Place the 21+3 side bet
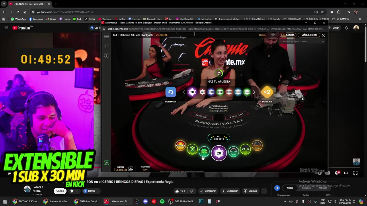 pos(245,149)
